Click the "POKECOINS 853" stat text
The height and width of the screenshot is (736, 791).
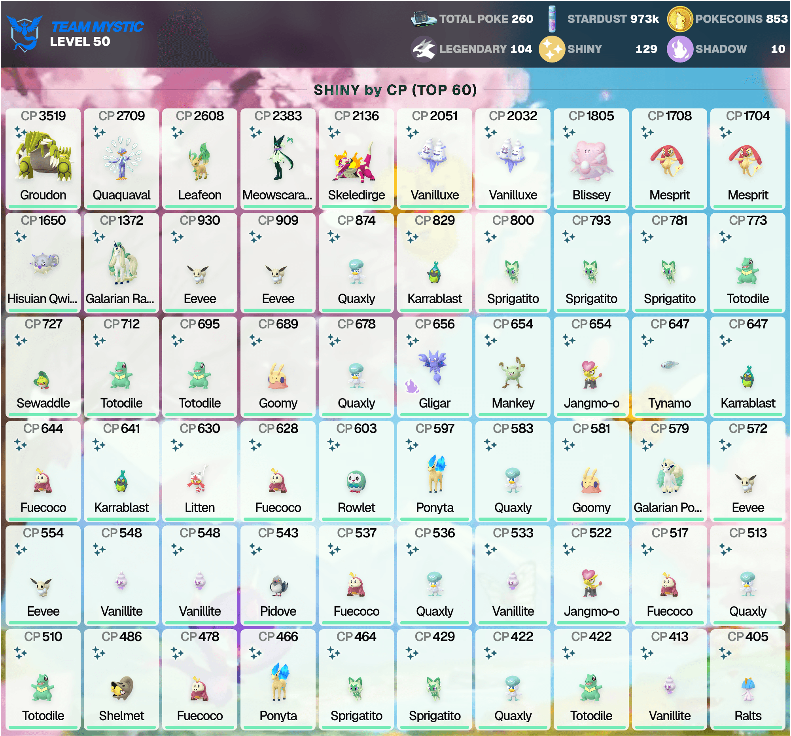click(x=742, y=19)
